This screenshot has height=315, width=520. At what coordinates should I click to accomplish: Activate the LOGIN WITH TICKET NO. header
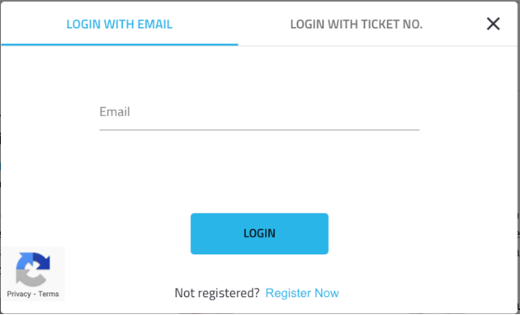[x=357, y=24]
